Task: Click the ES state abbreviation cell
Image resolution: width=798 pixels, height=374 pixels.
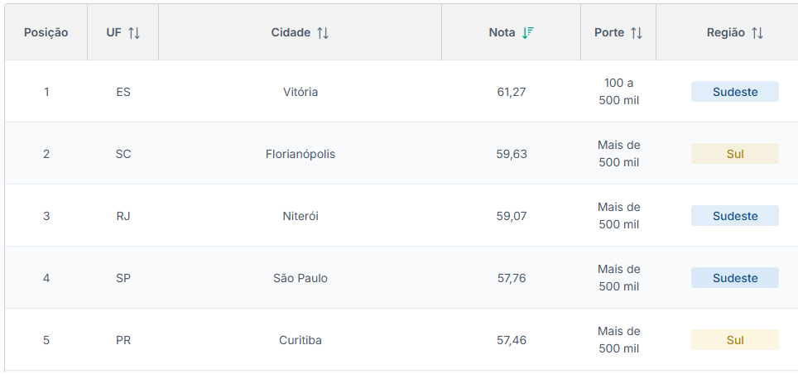Action: [x=123, y=92]
